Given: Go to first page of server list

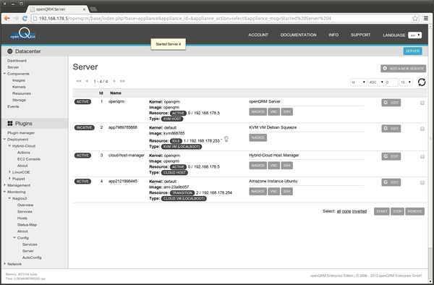Looking at the screenshot, I should coord(79,81).
